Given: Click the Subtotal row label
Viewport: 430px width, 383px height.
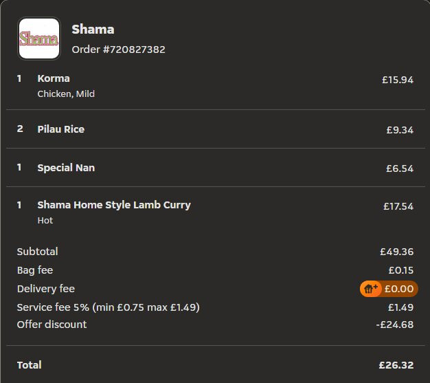Looking at the screenshot, I should (x=38, y=252).
